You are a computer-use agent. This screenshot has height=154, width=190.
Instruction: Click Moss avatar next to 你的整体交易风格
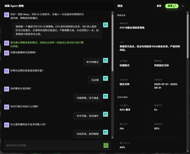tap(7, 89)
